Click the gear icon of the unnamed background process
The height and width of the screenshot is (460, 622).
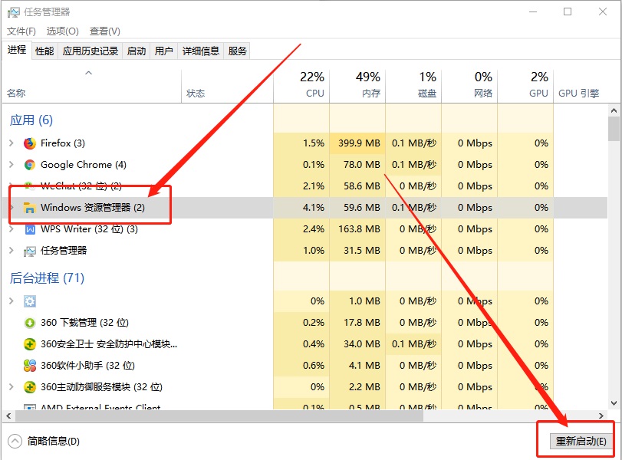pyautogui.click(x=30, y=301)
